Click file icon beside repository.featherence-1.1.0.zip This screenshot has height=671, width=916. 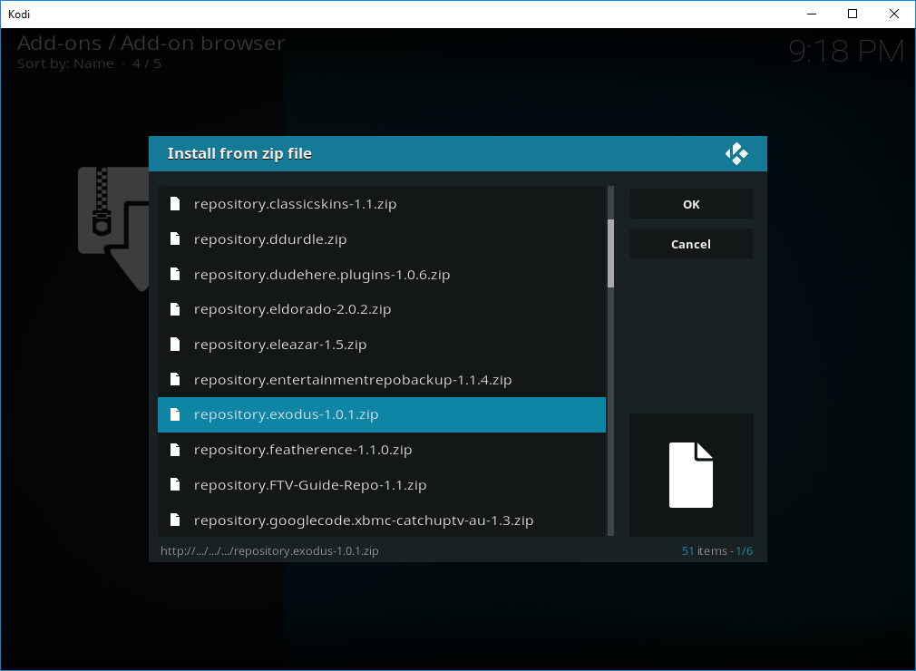point(175,450)
